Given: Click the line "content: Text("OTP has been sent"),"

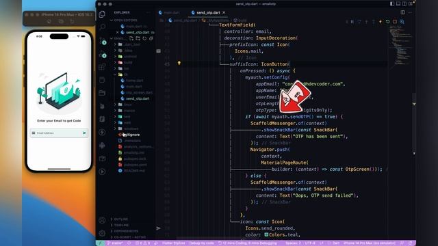Looking at the screenshot, I should click(302, 137).
